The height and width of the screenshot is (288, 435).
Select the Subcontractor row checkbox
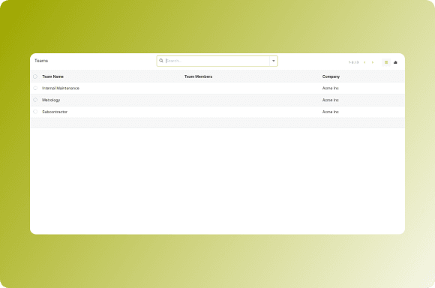[35, 112]
